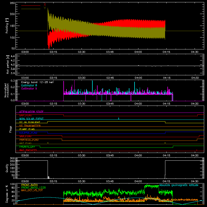207x207 pixels.
Task: Click the NON_SOLAR_EVENT flag label
Action: tap(31, 119)
